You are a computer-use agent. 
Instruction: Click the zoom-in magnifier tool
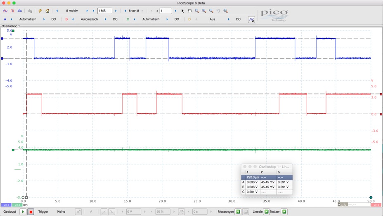[204, 11]
